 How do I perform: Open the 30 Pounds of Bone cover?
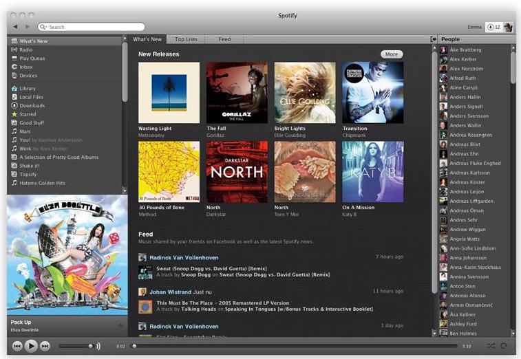(x=169, y=172)
